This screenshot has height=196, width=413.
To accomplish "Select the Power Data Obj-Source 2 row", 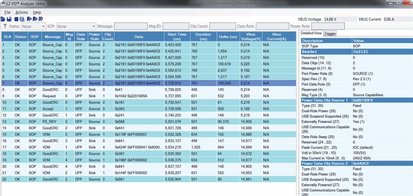I will click(326, 163).
